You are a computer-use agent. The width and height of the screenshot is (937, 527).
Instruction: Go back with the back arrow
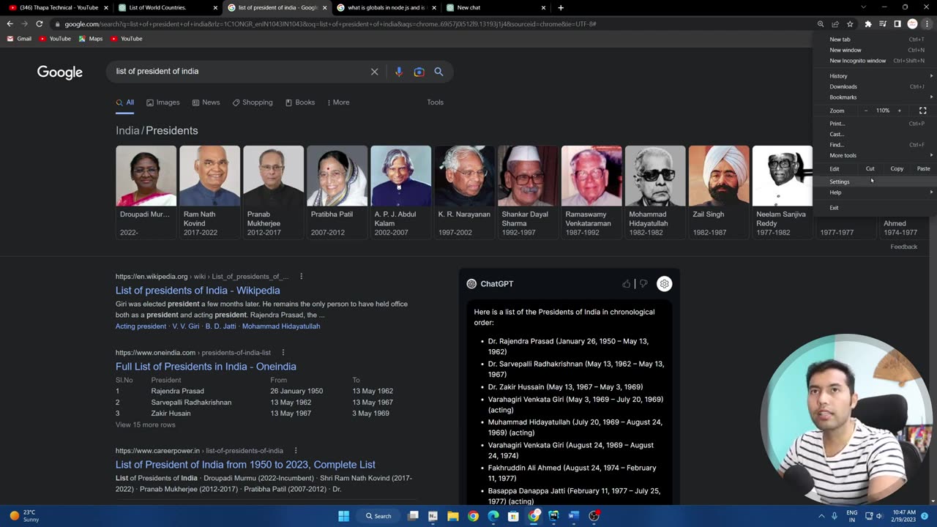click(10, 23)
